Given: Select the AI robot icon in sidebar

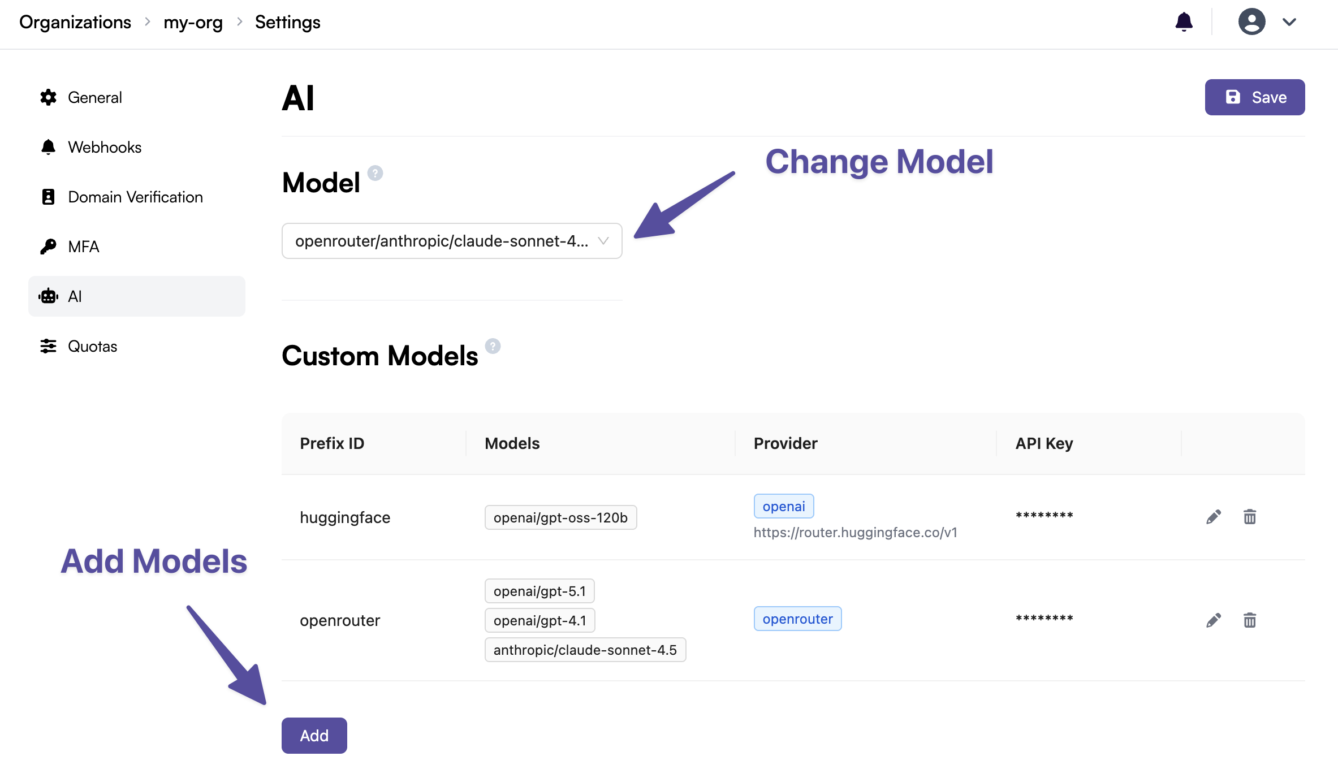Looking at the screenshot, I should 49,296.
